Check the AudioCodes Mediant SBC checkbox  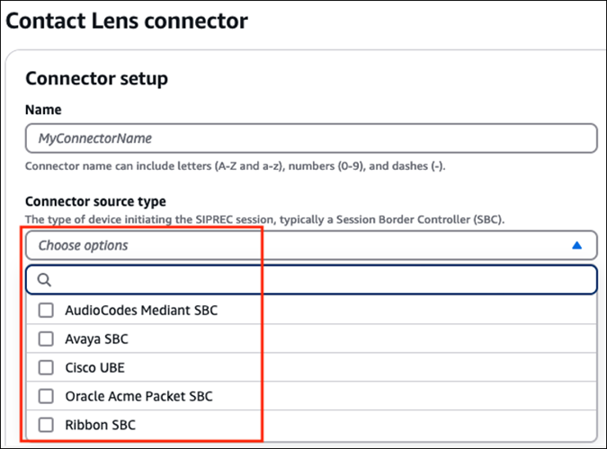click(x=47, y=311)
